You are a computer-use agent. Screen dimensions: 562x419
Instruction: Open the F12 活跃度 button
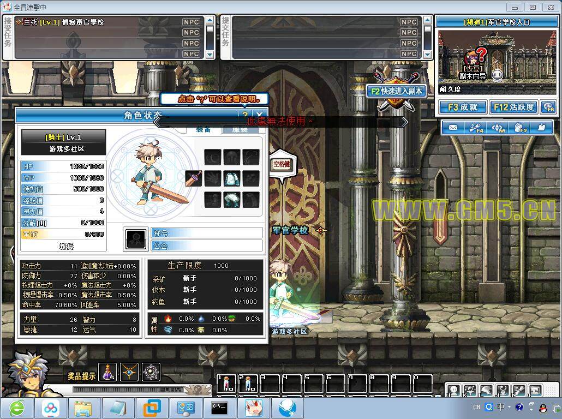(x=514, y=107)
